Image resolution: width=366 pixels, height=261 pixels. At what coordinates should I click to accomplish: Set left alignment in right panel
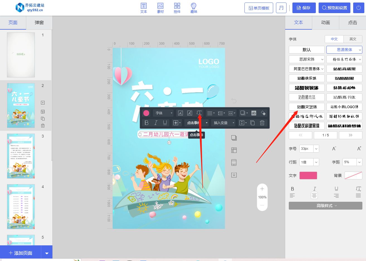click(x=292, y=196)
